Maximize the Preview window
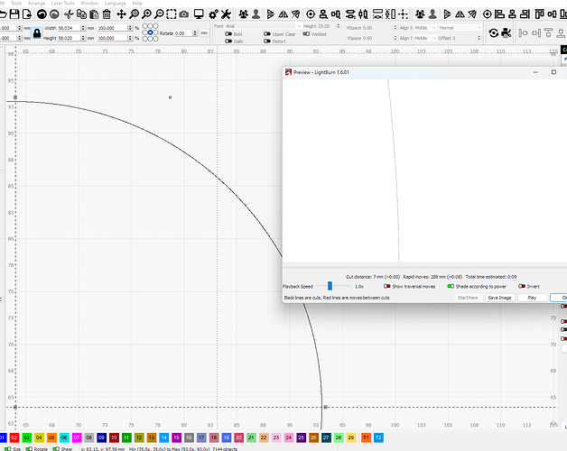 tap(553, 72)
